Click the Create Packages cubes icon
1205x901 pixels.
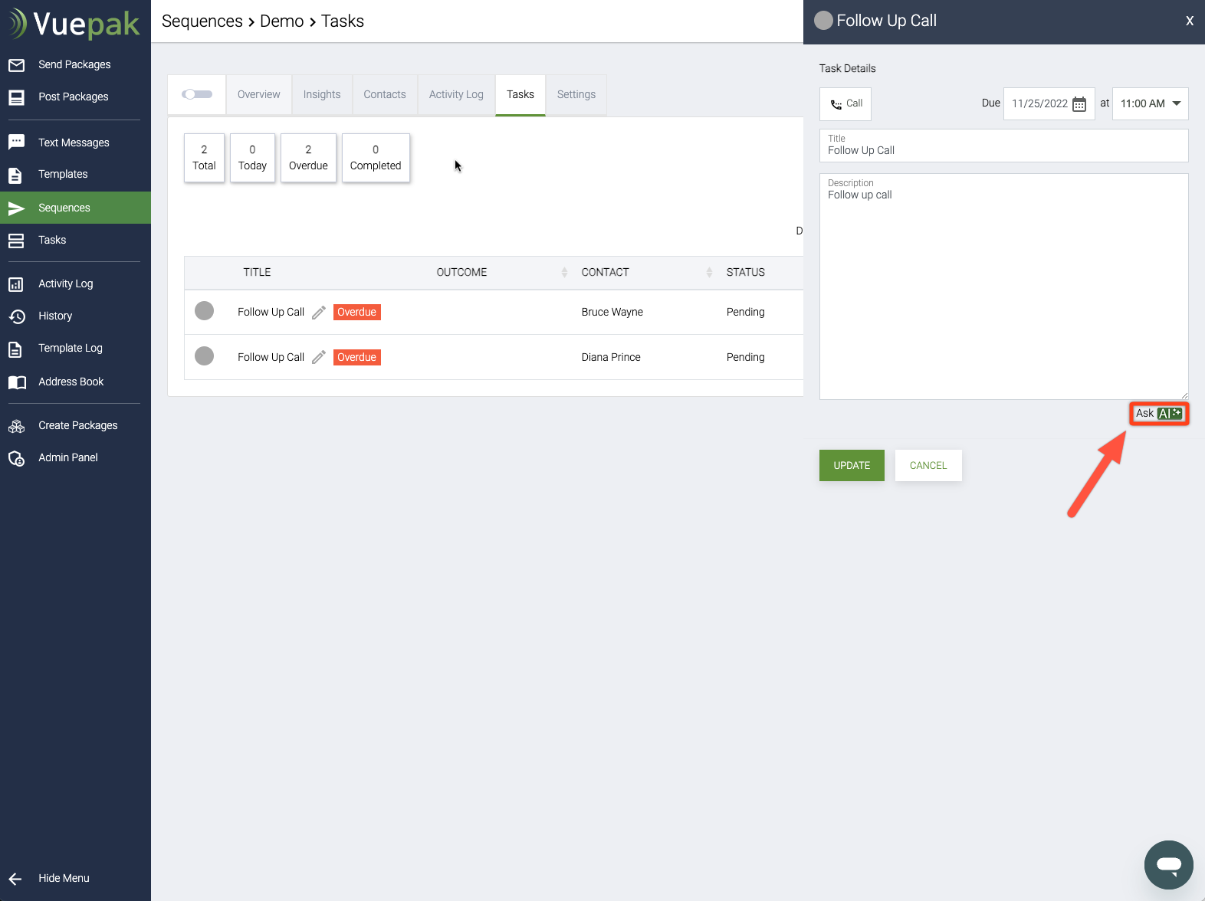click(16, 426)
